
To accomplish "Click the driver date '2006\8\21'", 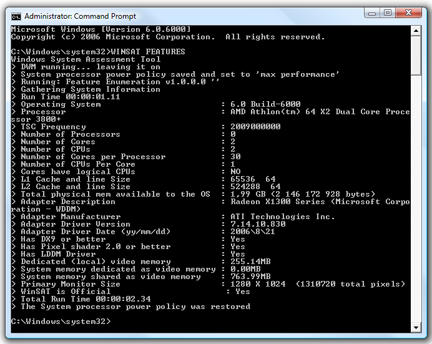I will (x=253, y=232).
